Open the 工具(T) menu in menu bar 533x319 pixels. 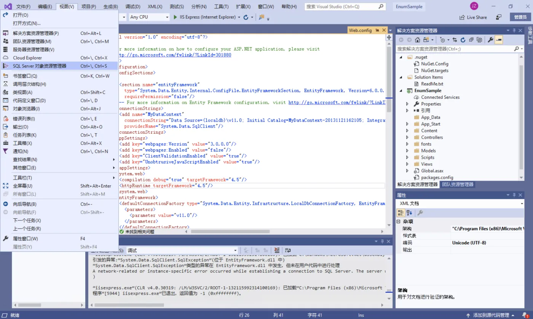(x=221, y=7)
